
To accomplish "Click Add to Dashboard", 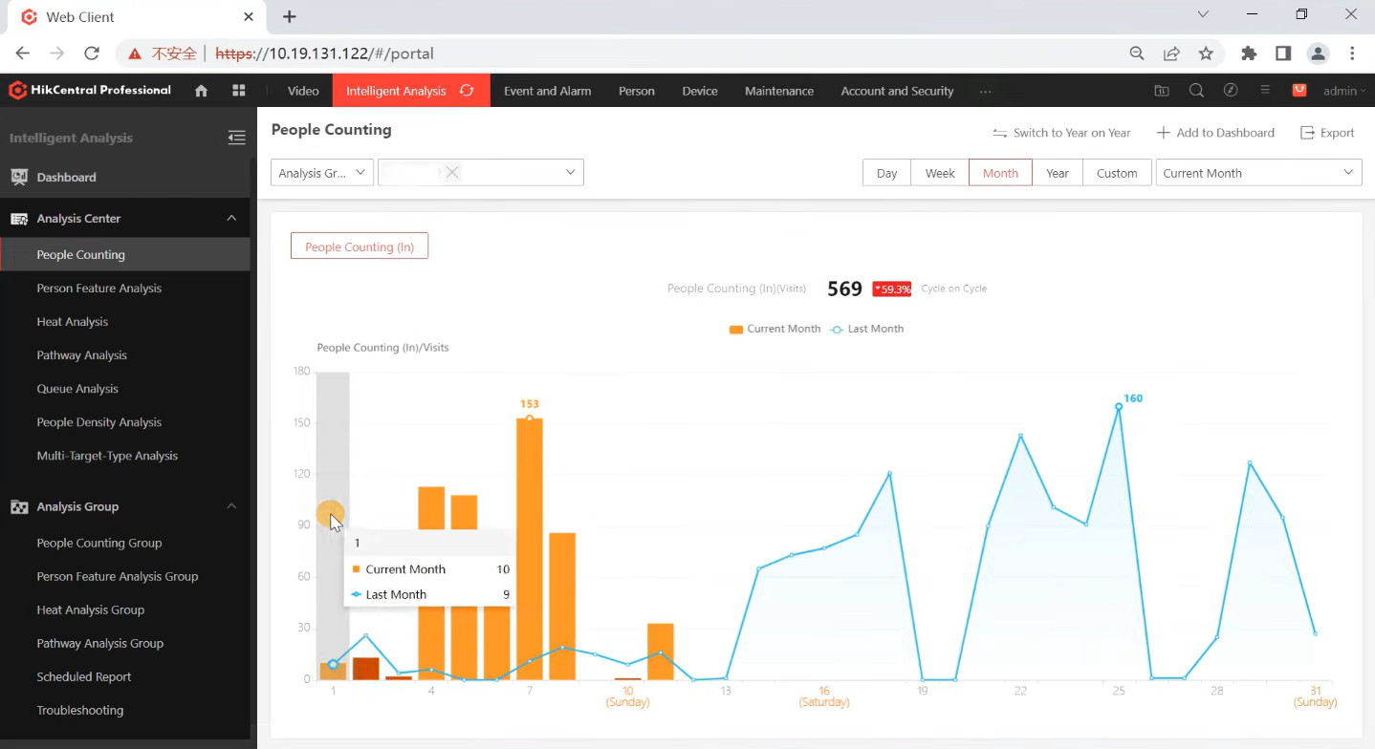I will pyautogui.click(x=1215, y=133).
